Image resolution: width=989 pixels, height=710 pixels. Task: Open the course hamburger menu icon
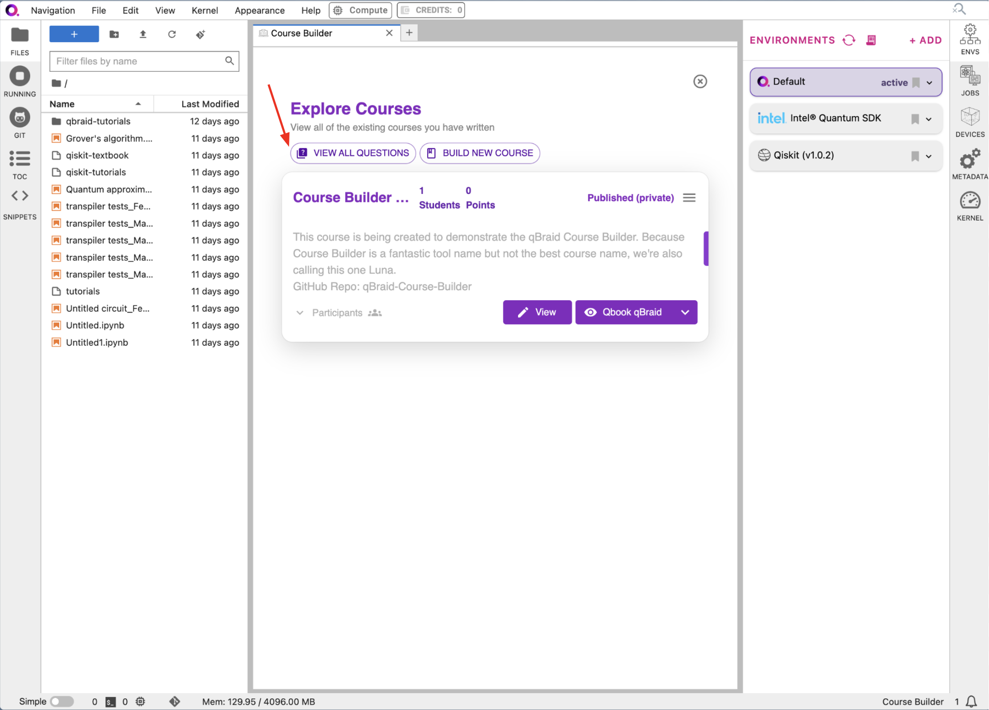(x=689, y=198)
